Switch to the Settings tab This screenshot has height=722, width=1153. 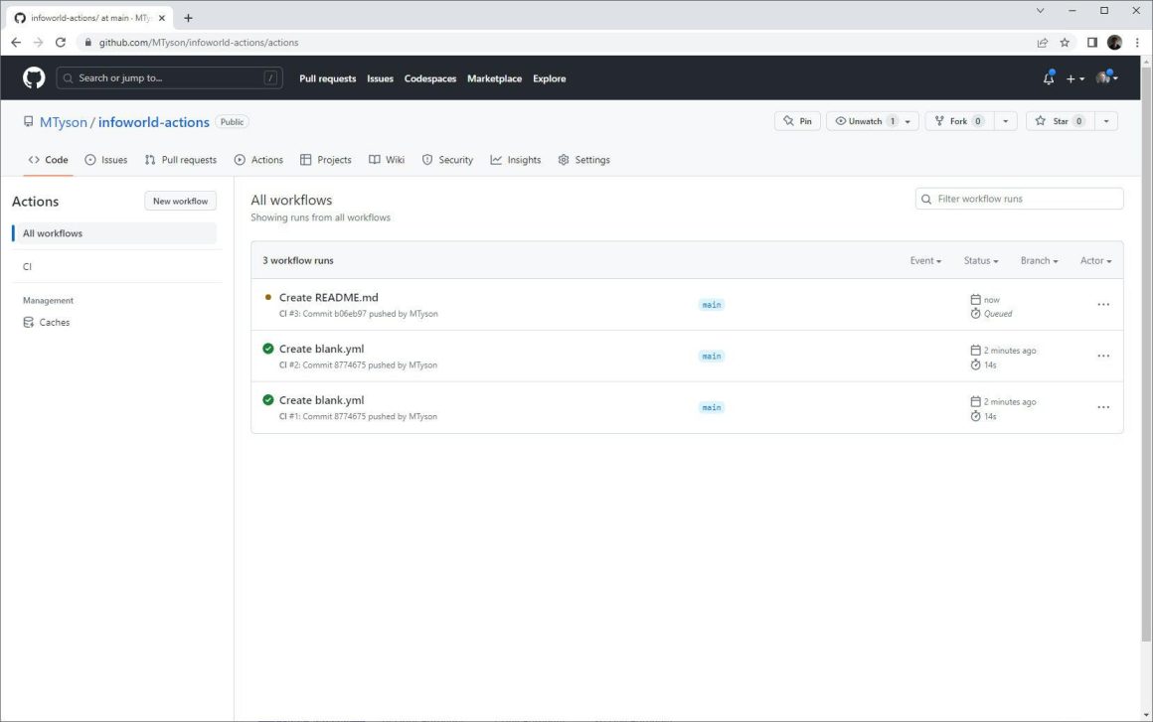point(583,159)
